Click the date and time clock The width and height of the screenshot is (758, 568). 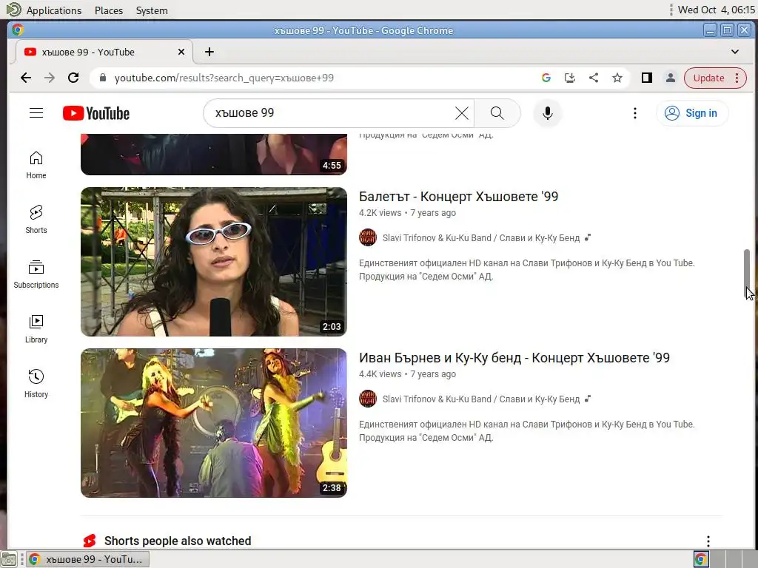716,10
